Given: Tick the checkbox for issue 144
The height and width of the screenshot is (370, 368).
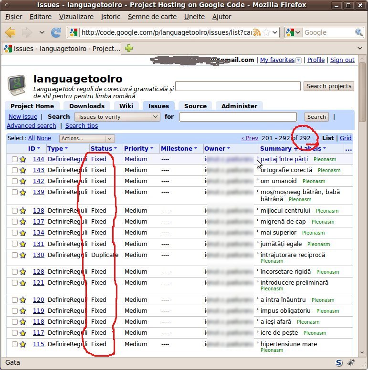Looking at the screenshot, I should point(15,159).
